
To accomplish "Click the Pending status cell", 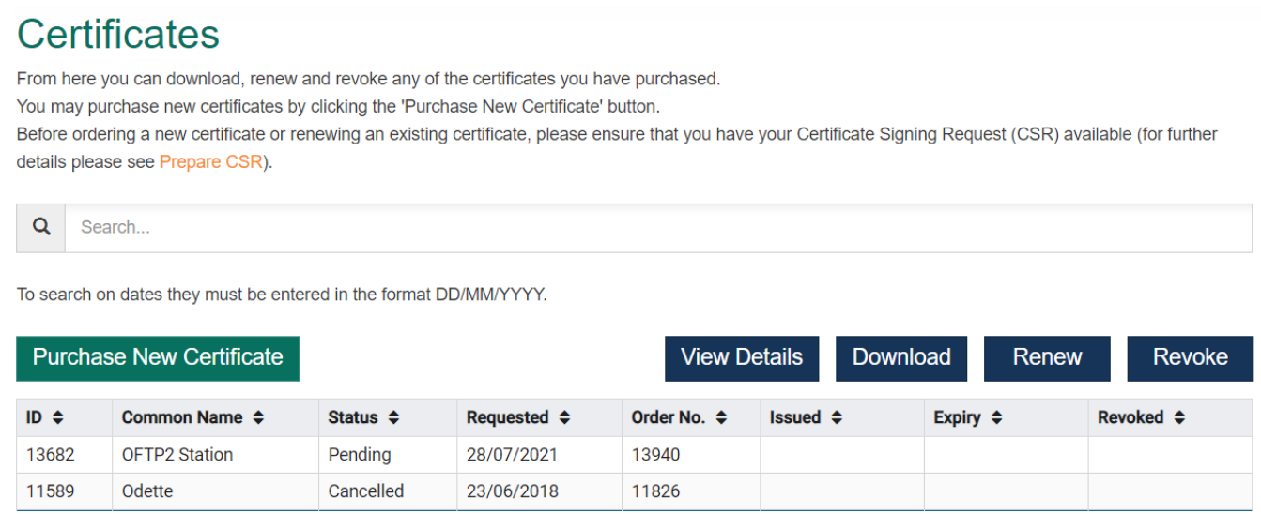I will point(360,455).
